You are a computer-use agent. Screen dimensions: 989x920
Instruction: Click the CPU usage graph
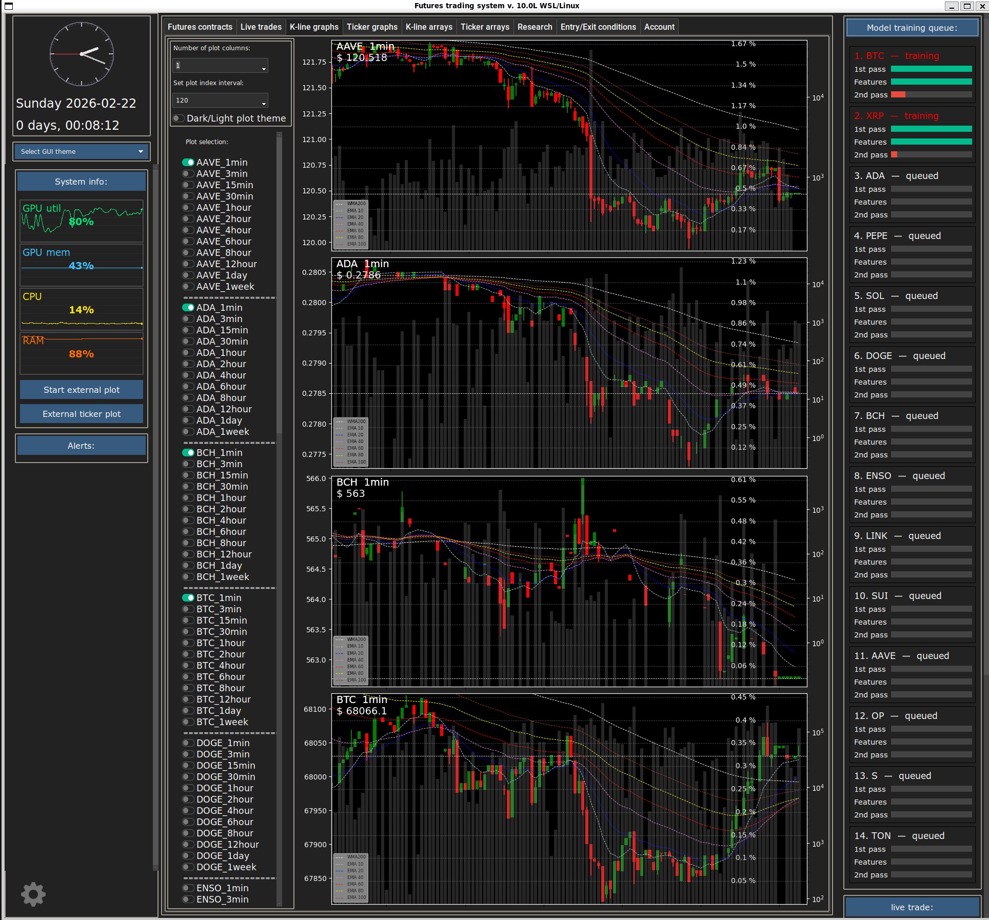click(82, 309)
